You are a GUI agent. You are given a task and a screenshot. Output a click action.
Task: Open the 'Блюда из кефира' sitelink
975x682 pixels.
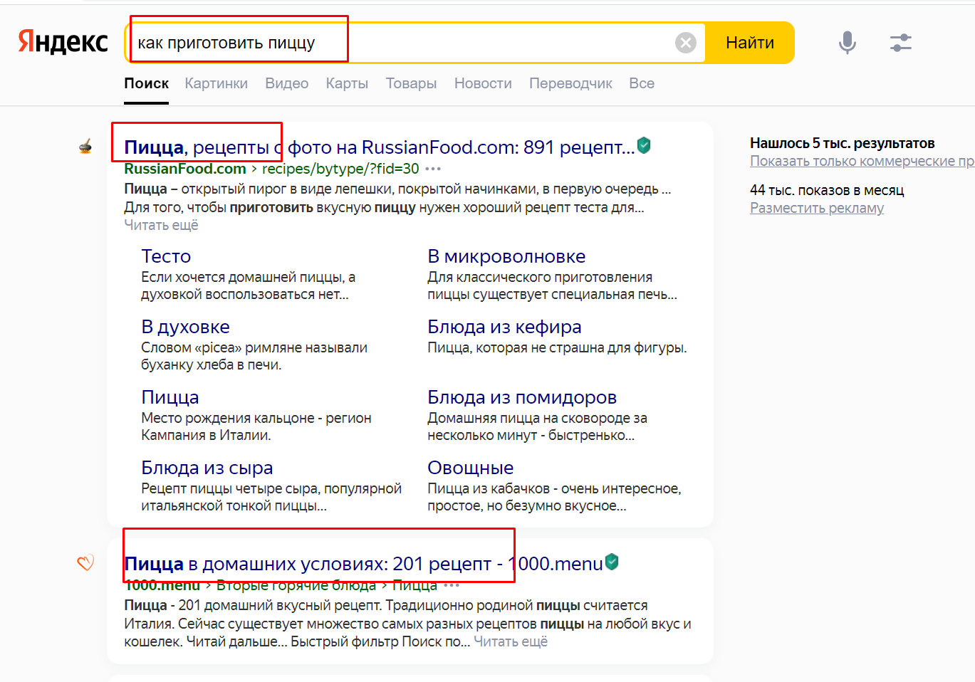[x=504, y=327]
